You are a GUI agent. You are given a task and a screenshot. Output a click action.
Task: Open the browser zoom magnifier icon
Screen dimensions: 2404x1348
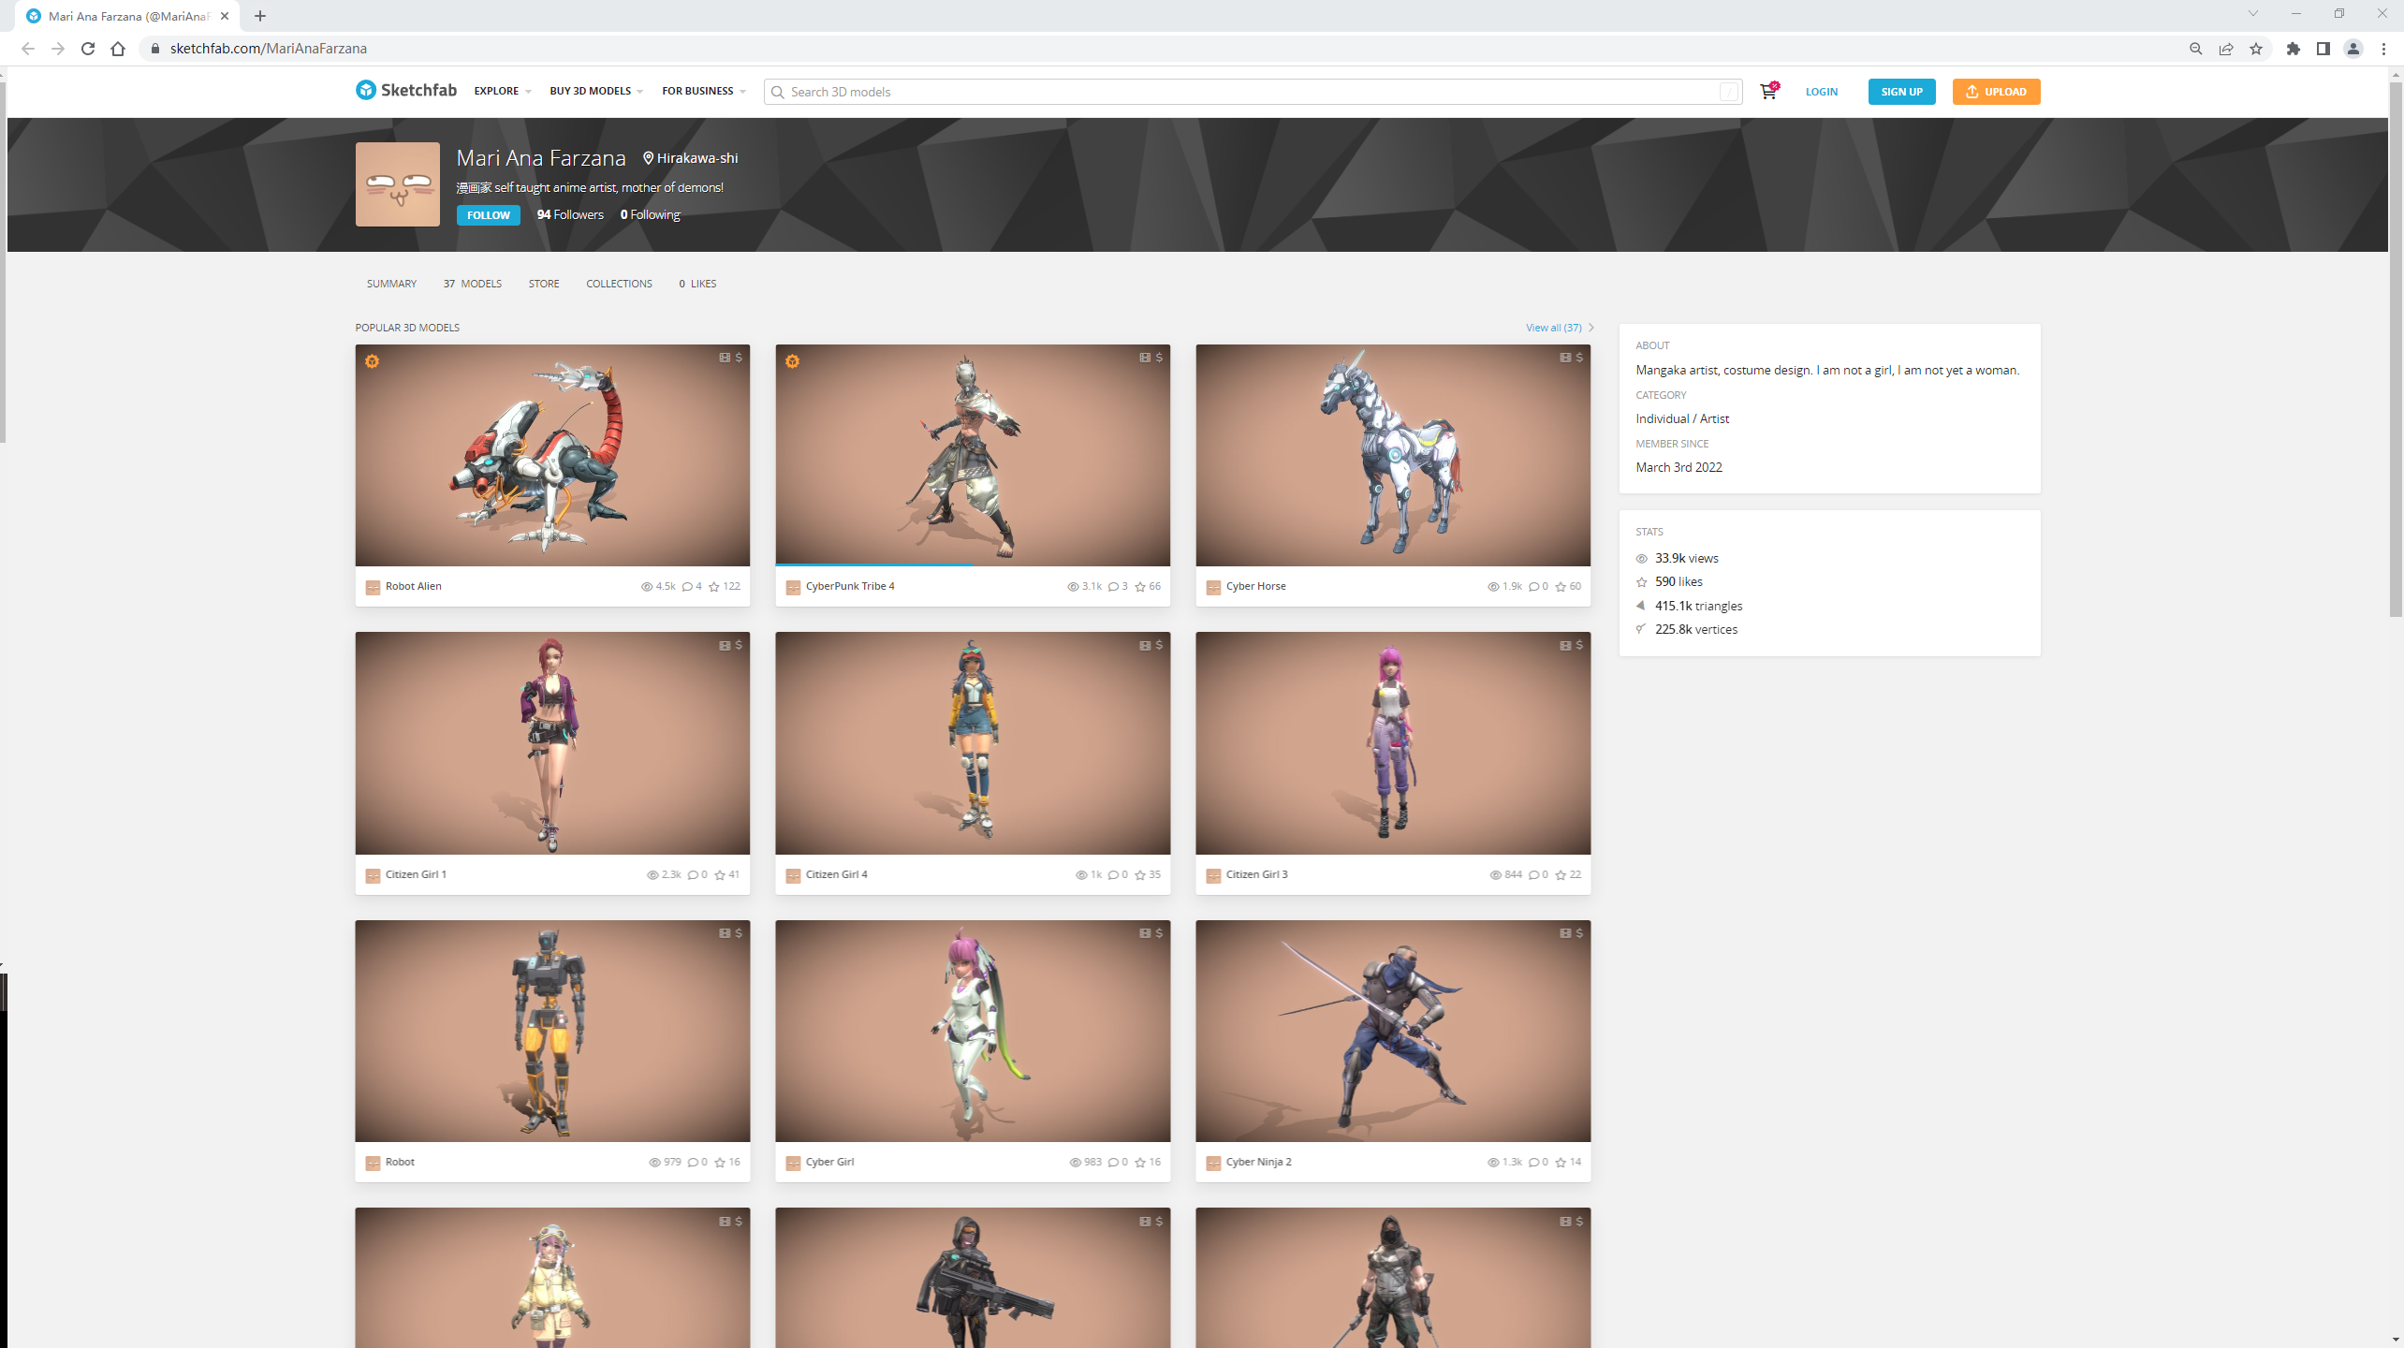(x=2196, y=49)
